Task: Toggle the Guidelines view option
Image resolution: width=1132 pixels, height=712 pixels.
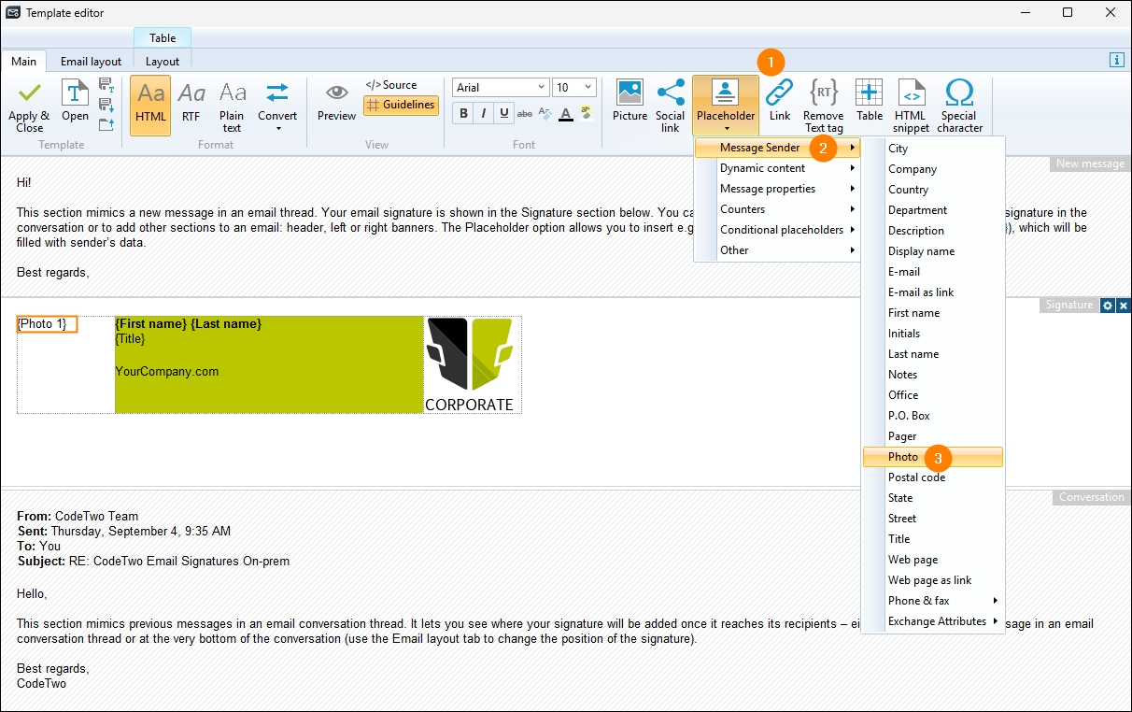Action: click(x=401, y=106)
